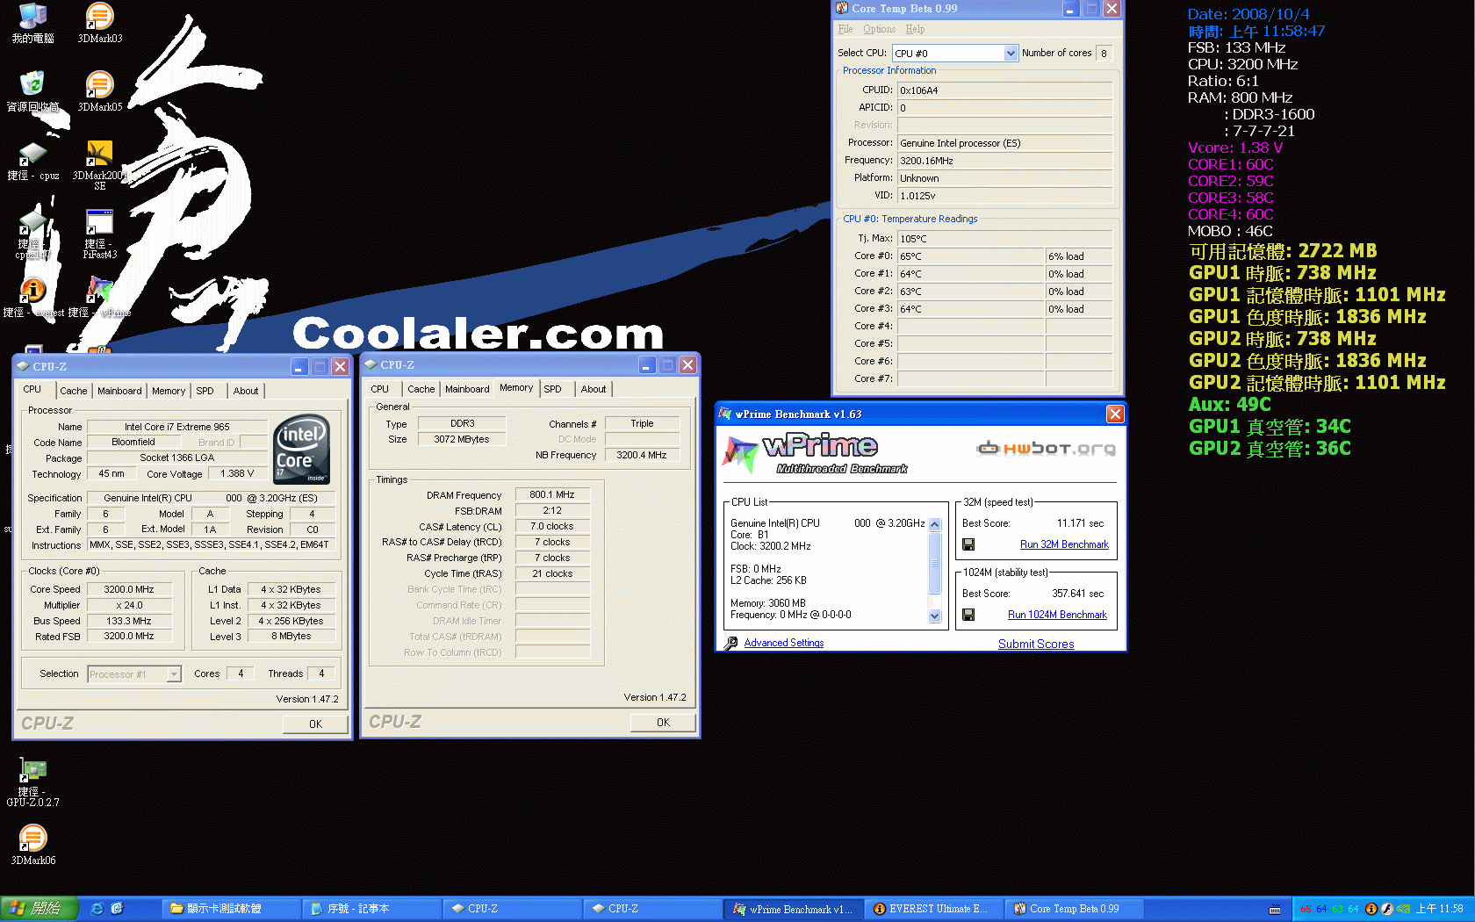Click the CPU List scrollbar down arrow

point(934,616)
